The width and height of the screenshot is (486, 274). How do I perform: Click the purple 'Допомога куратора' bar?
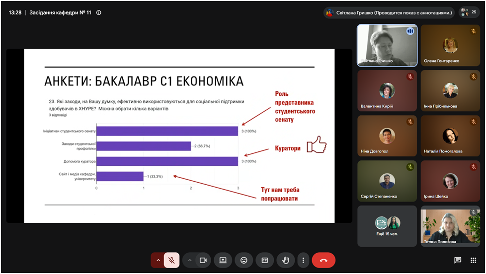[x=167, y=161]
